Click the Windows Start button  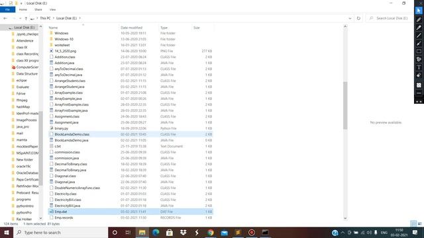[x=7, y=232]
